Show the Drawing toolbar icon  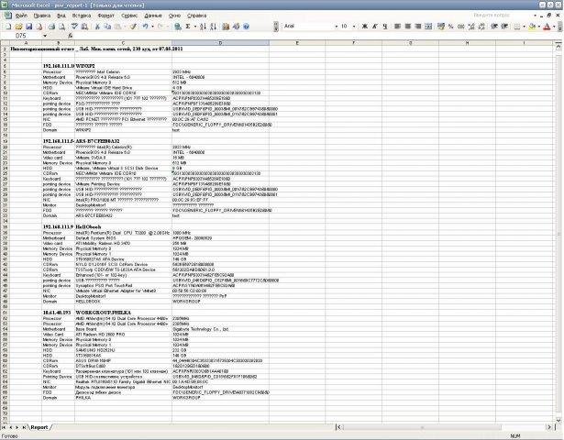click(x=236, y=27)
